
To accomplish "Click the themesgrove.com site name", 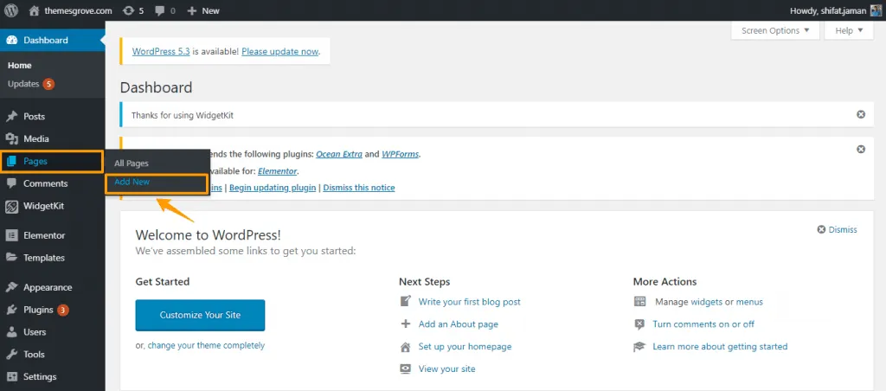I will (x=78, y=10).
